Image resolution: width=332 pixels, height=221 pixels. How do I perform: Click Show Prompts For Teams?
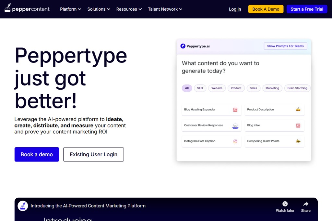point(285,46)
